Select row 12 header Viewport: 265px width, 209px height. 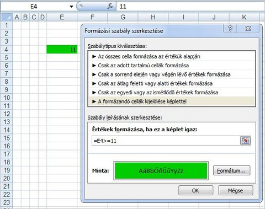coord(7,114)
